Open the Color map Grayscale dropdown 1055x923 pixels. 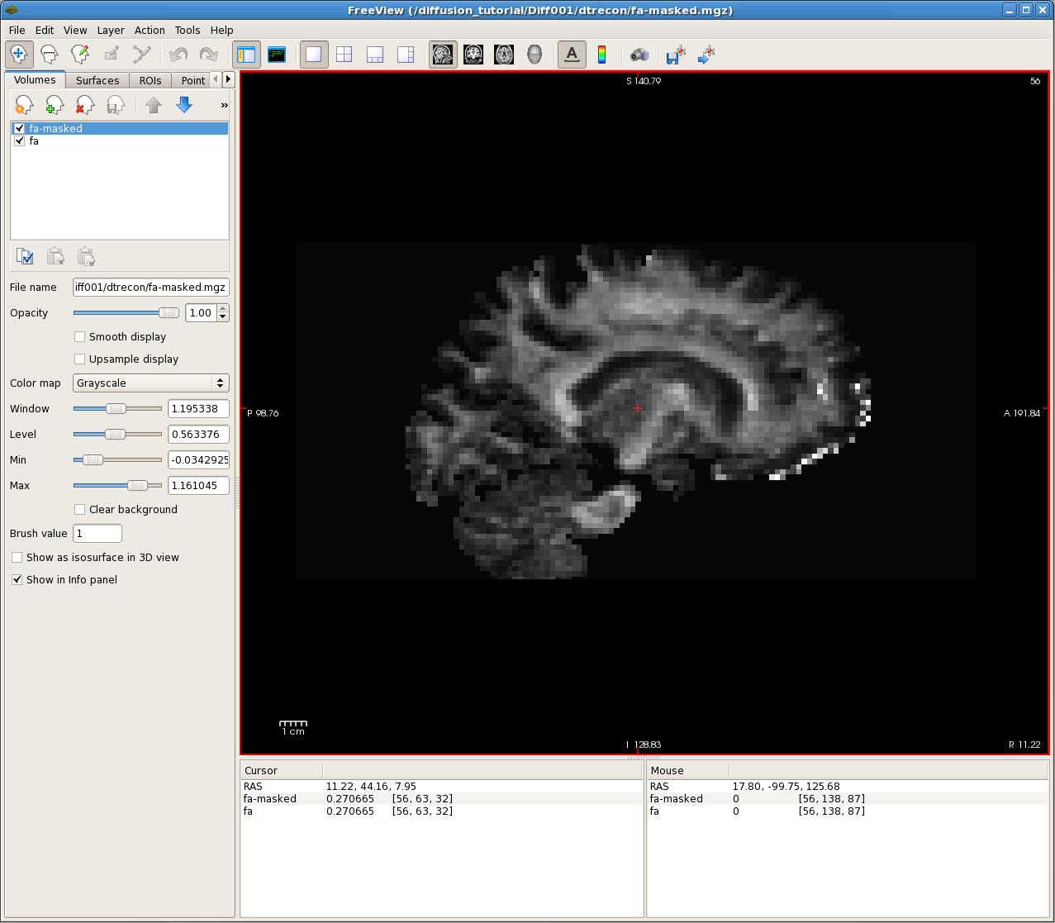[x=151, y=383]
